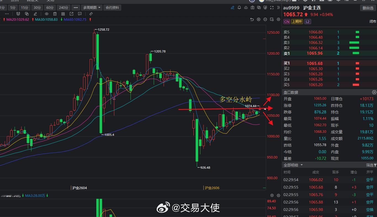Expand more timeframes via the ellipsis button
The image size is (377, 217).
(x=76, y=7)
